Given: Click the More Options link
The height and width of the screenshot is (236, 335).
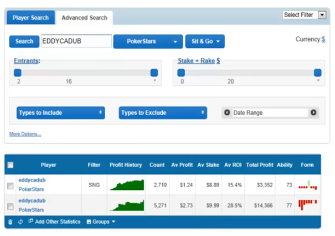Looking at the screenshot, I should [25, 134].
